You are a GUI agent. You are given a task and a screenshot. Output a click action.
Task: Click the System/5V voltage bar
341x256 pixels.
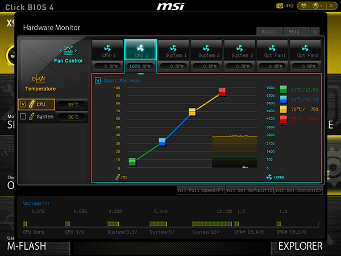[159, 224]
